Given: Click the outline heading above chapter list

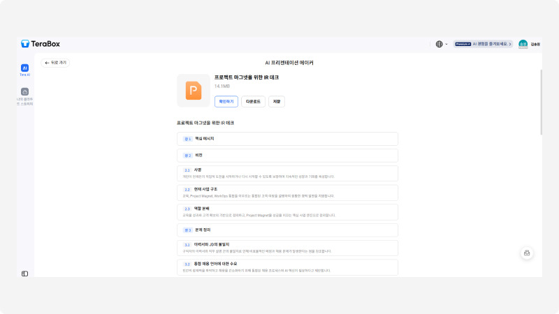Looking at the screenshot, I should [205, 123].
